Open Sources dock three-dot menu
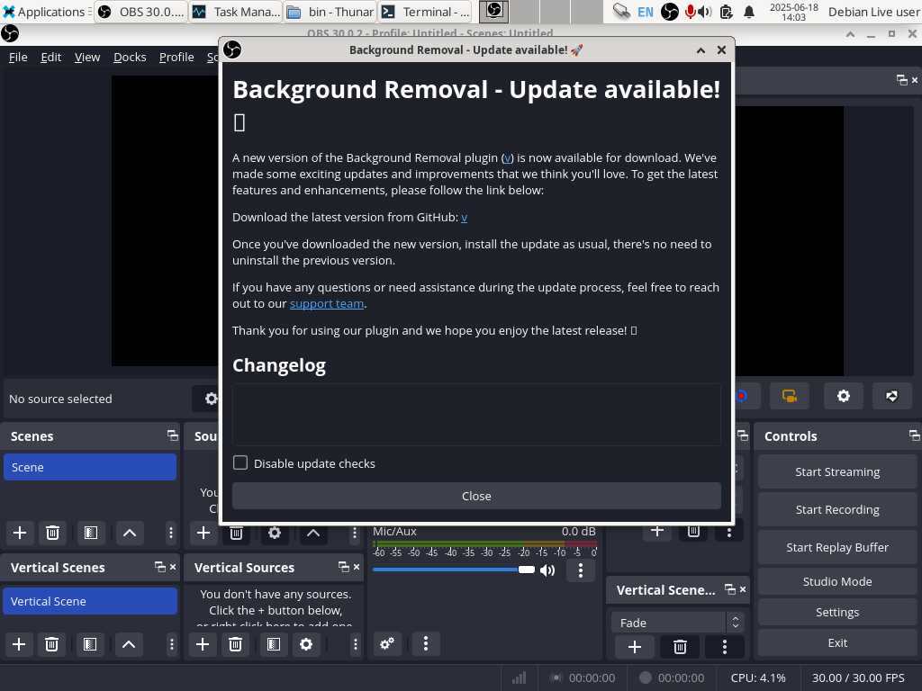This screenshot has width=922, height=691. click(354, 533)
